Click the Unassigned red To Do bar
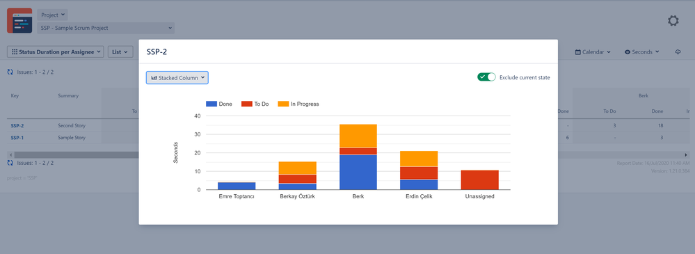Viewport: 695px width, 254px height. click(x=479, y=180)
